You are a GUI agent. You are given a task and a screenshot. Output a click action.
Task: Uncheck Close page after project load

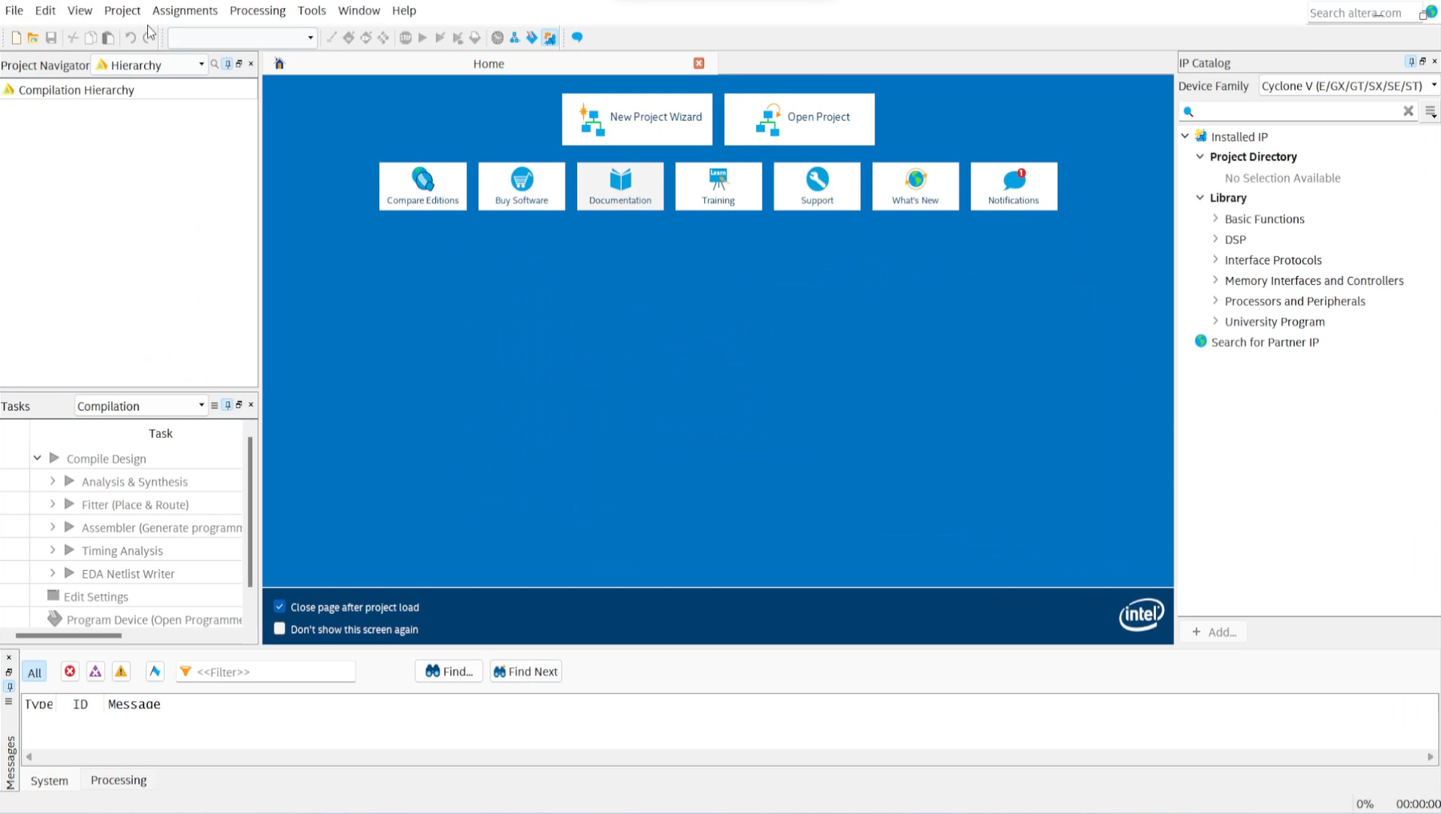click(279, 607)
